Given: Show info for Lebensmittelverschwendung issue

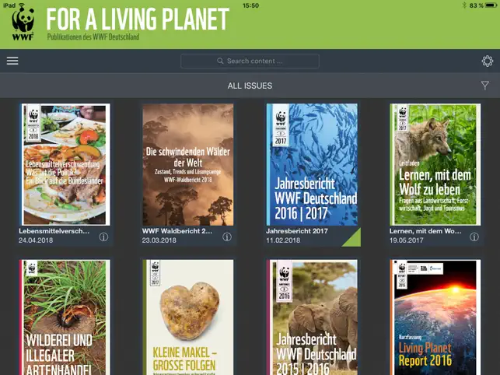Looking at the screenshot, I should pos(103,237).
